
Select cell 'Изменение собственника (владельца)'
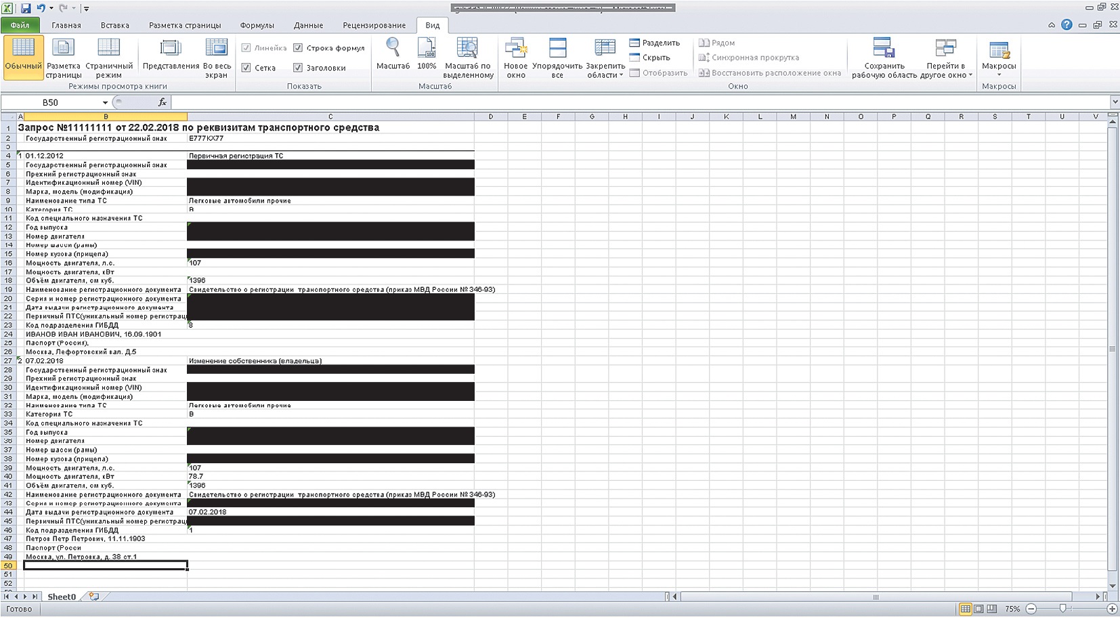coord(330,361)
